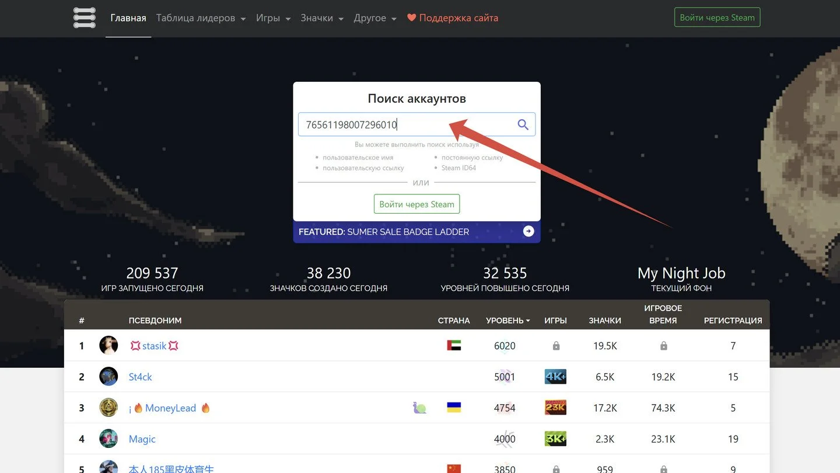Click the Псевдоним column header
Image resolution: width=840 pixels, height=473 pixels.
(x=155, y=321)
